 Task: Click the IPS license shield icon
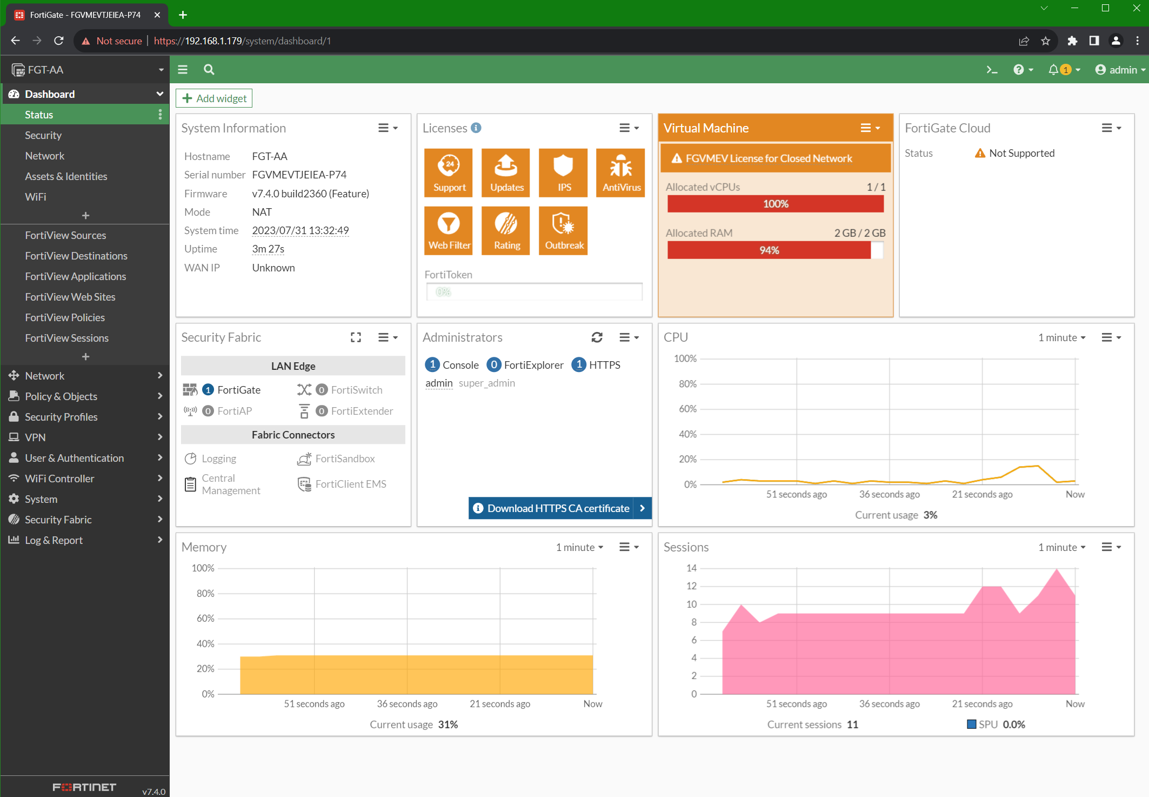pos(563,165)
